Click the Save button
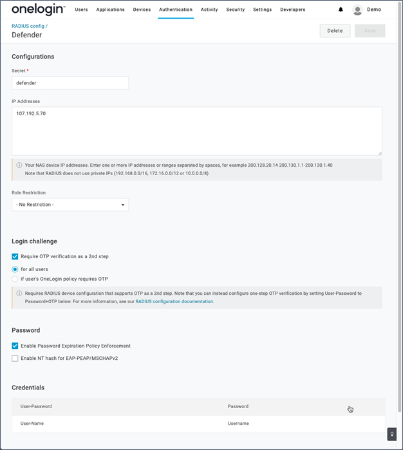The width and height of the screenshot is (403, 450). [370, 31]
